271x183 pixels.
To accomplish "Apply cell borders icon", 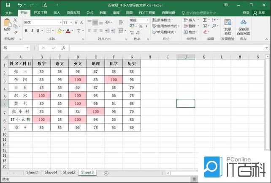I will [49, 31].
